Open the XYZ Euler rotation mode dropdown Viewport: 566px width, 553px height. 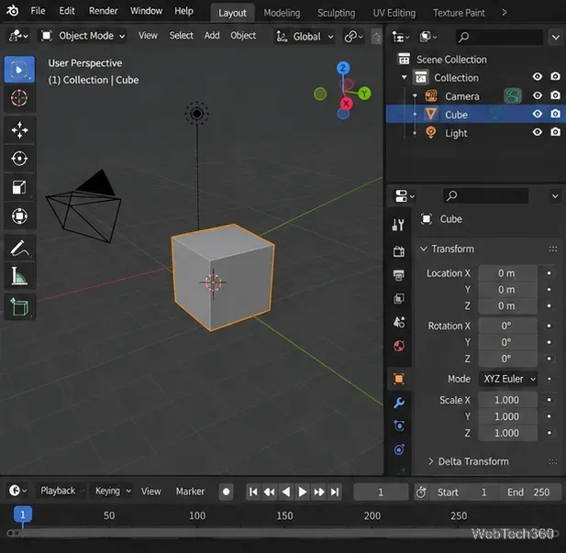pos(508,379)
